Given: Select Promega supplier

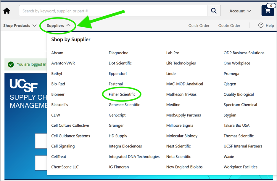Looking at the screenshot, I should [x=231, y=74].
